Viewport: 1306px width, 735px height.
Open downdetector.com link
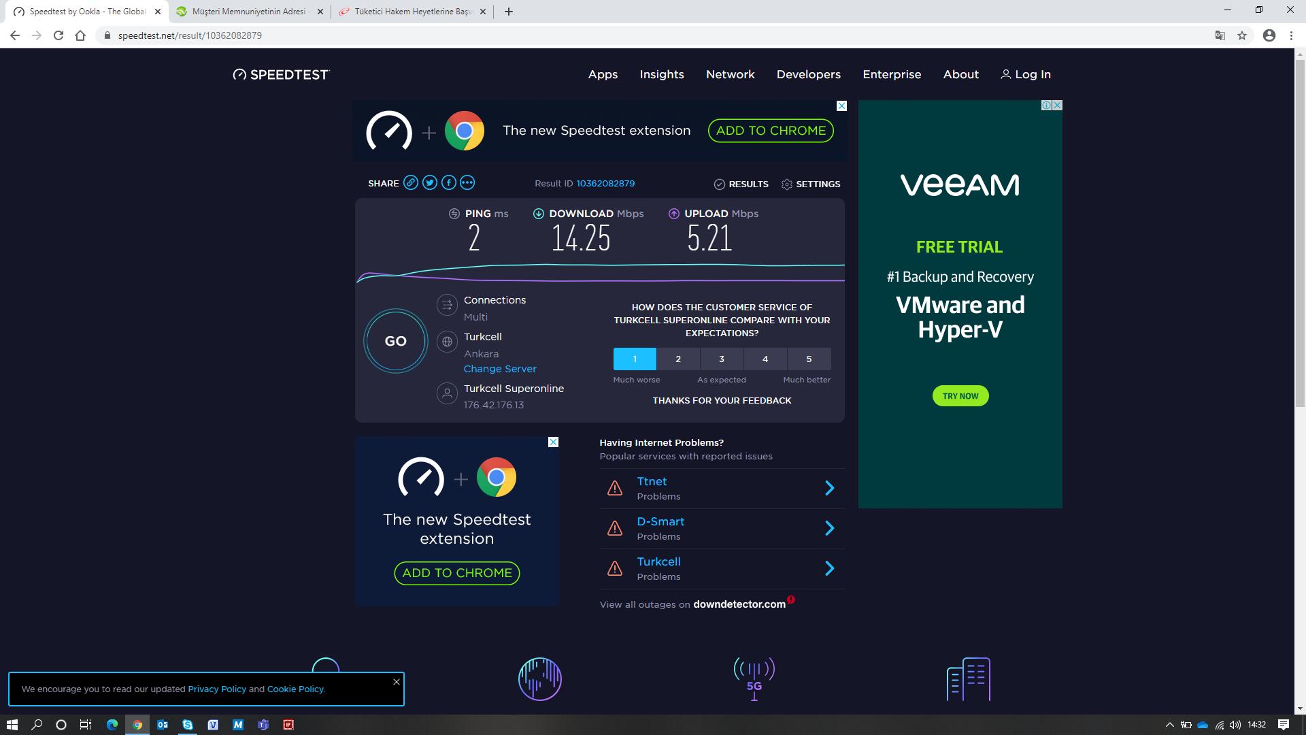[739, 604]
